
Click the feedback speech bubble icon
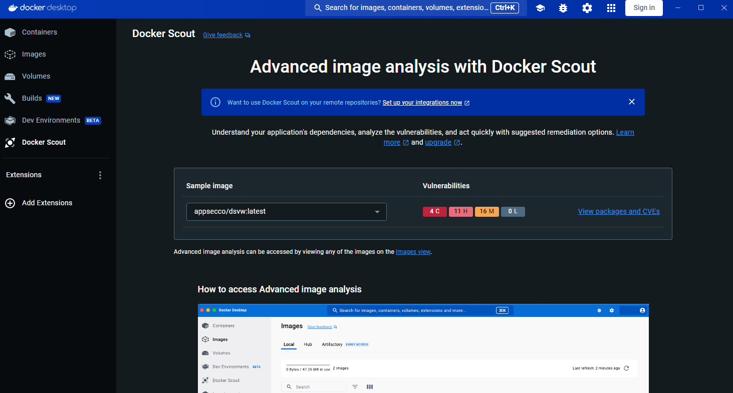point(248,36)
